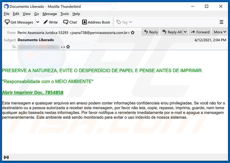
Task: Expand Reply All dropdown arrow
Action: pyautogui.click(x=185, y=32)
